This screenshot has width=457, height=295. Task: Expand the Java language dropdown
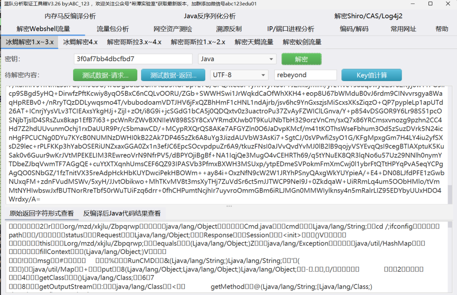[237, 59]
